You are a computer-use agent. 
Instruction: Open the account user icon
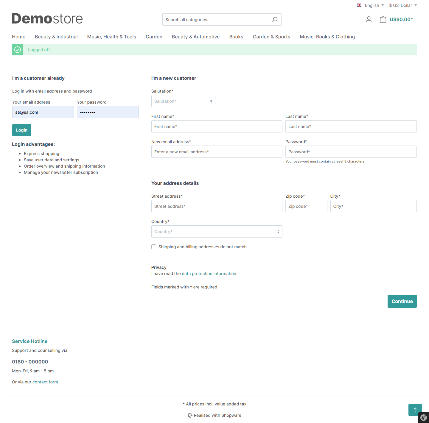click(x=369, y=20)
